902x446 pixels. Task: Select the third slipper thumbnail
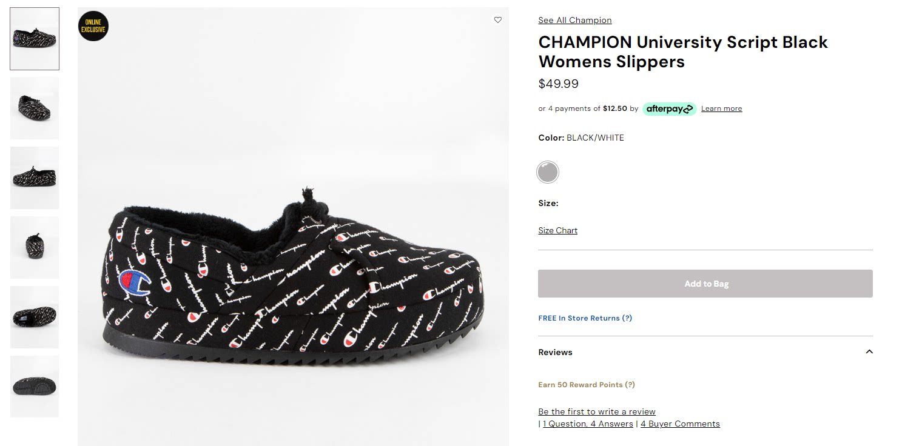pos(35,178)
